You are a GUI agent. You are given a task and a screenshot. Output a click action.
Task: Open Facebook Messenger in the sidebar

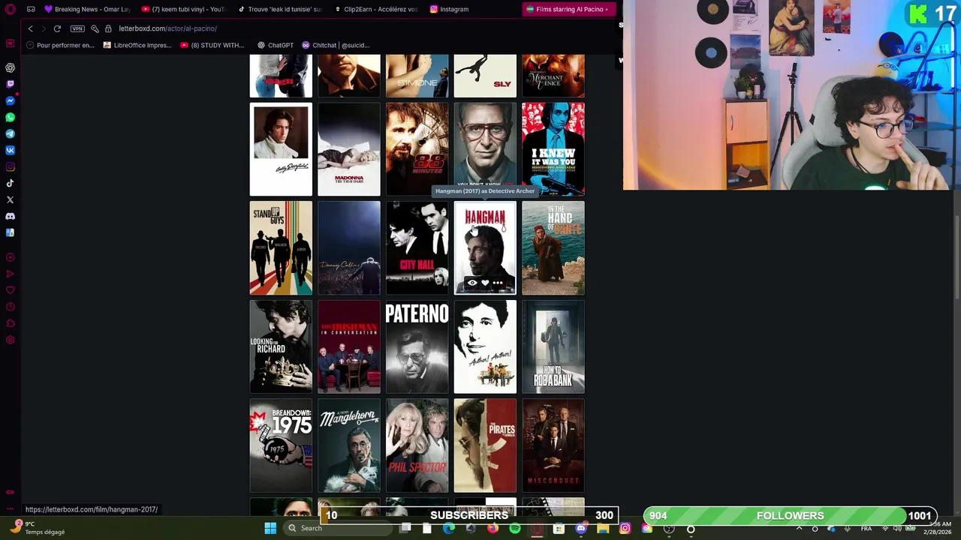point(10,100)
